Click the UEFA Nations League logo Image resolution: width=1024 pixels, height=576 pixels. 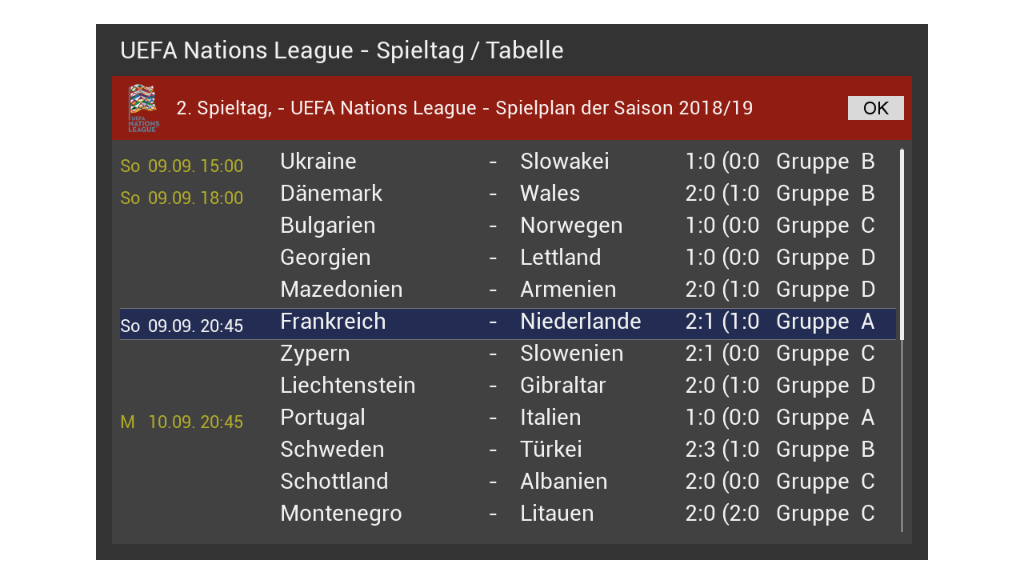point(143,108)
